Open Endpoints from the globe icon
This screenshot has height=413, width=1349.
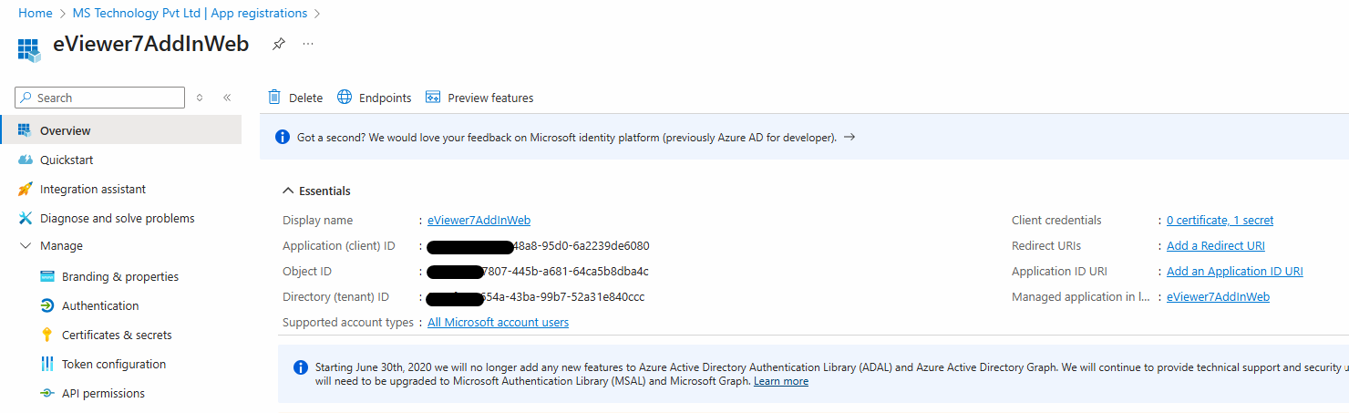pyautogui.click(x=345, y=98)
